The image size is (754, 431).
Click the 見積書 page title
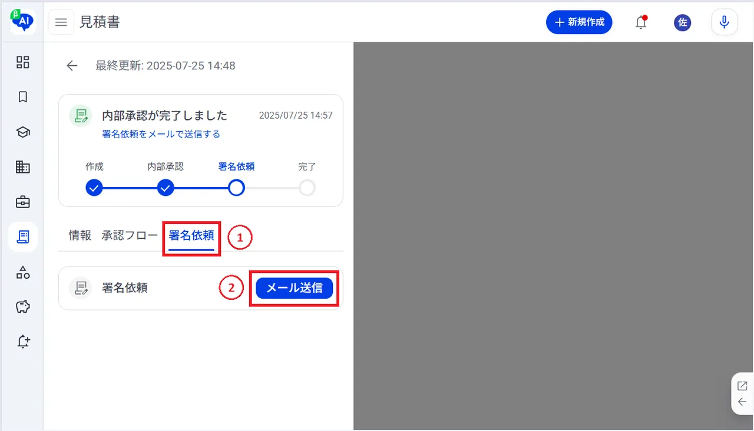click(100, 22)
